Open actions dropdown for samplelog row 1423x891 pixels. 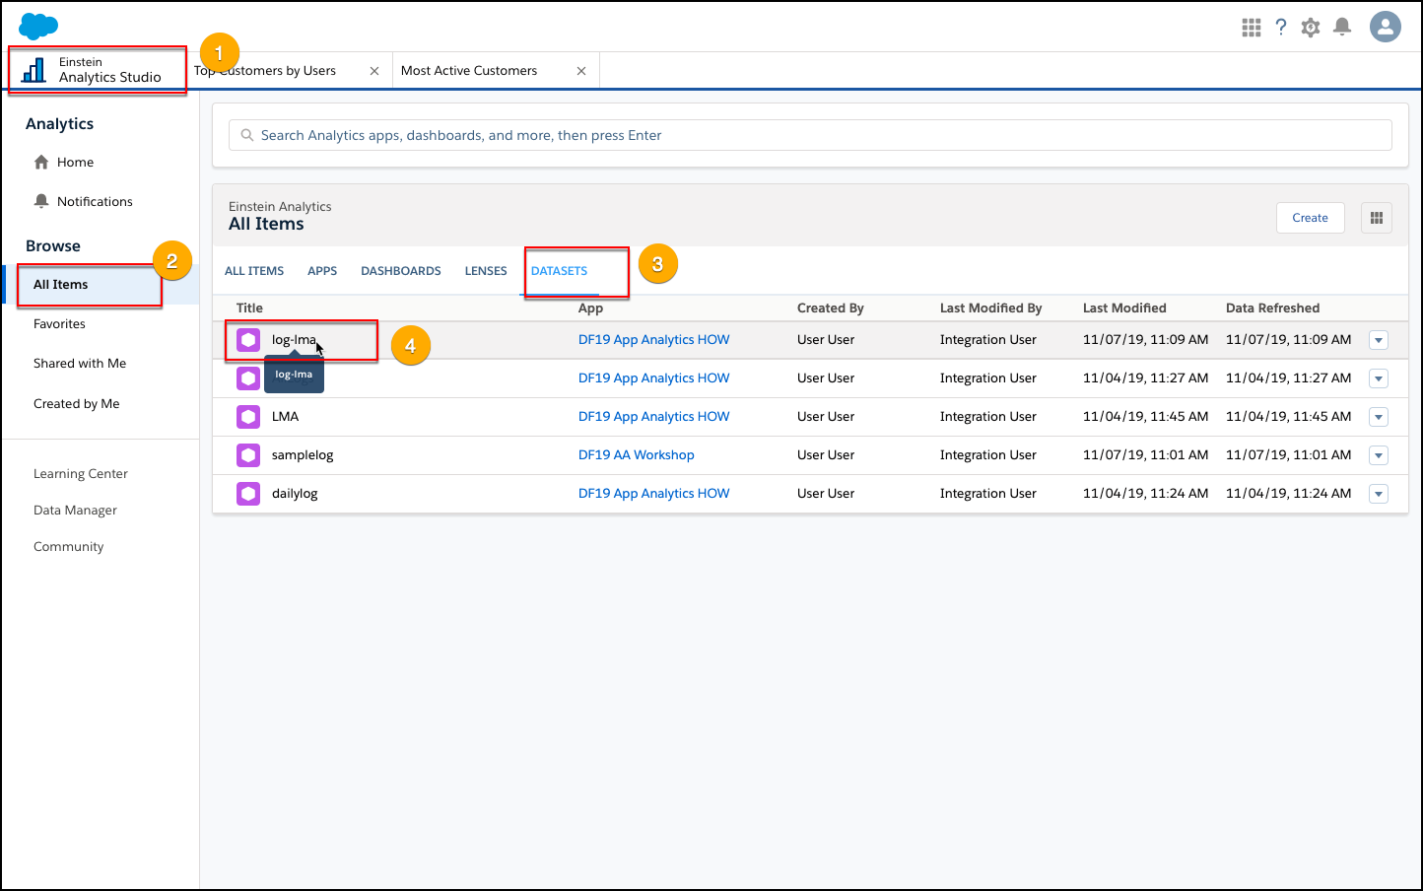click(1379, 455)
